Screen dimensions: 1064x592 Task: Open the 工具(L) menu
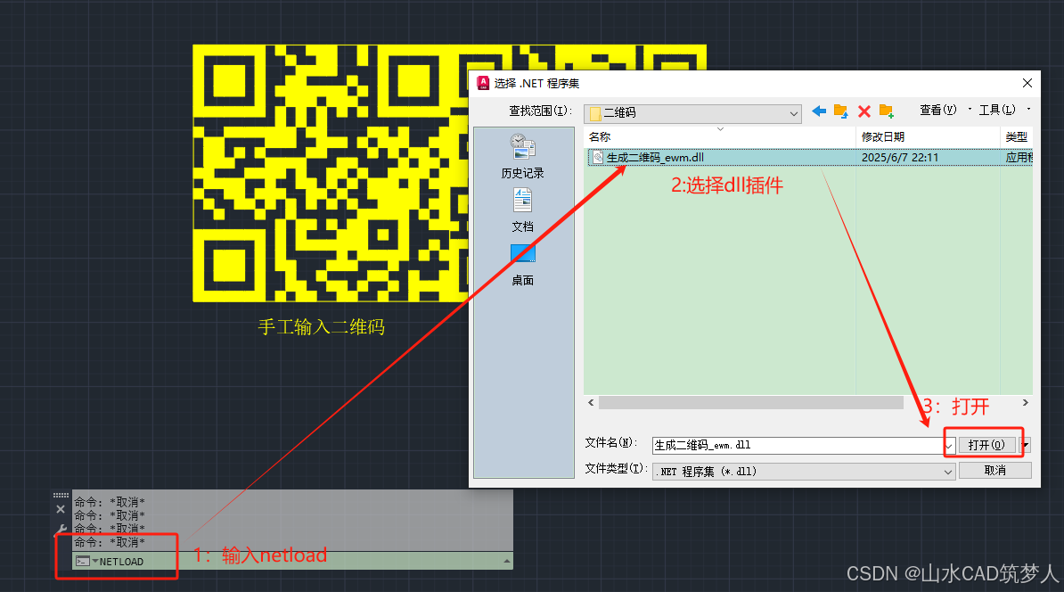click(x=997, y=110)
